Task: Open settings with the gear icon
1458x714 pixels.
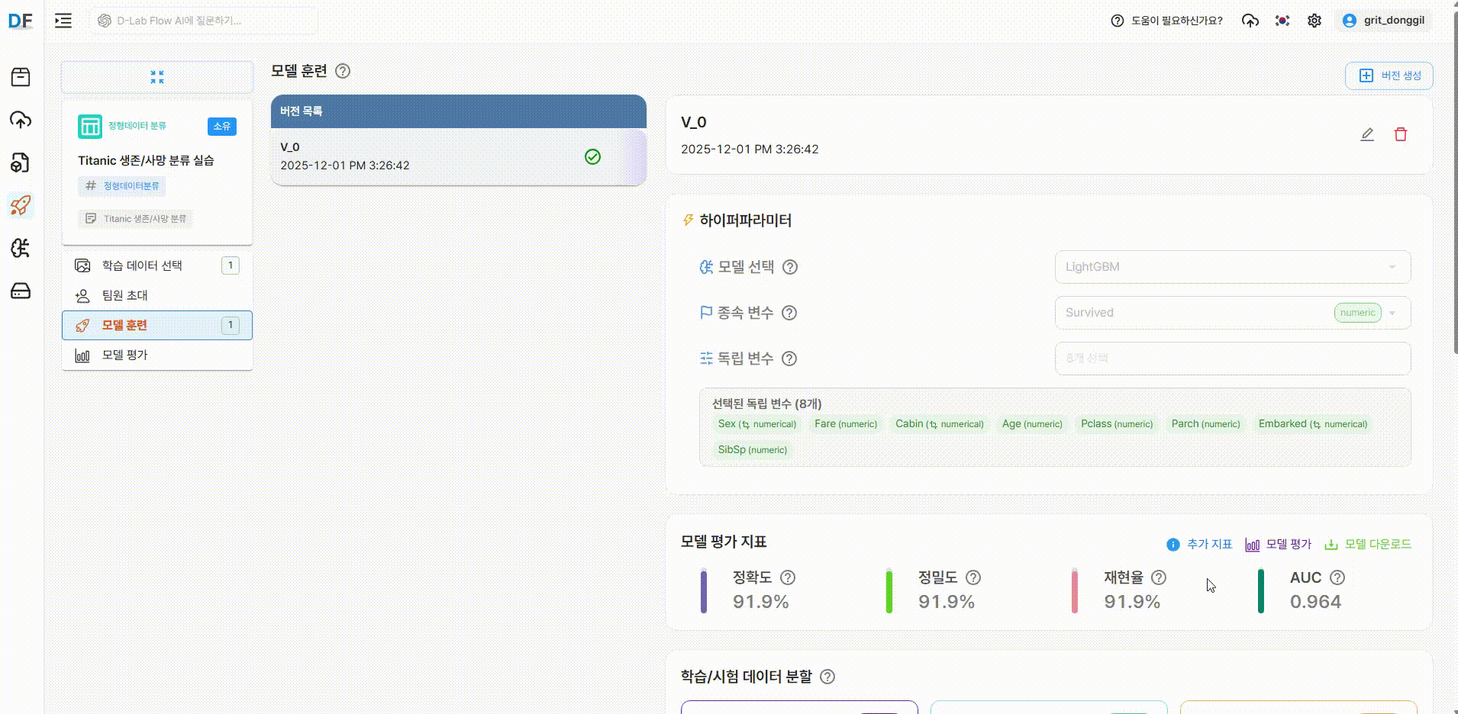Action: tap(1314, 21)
